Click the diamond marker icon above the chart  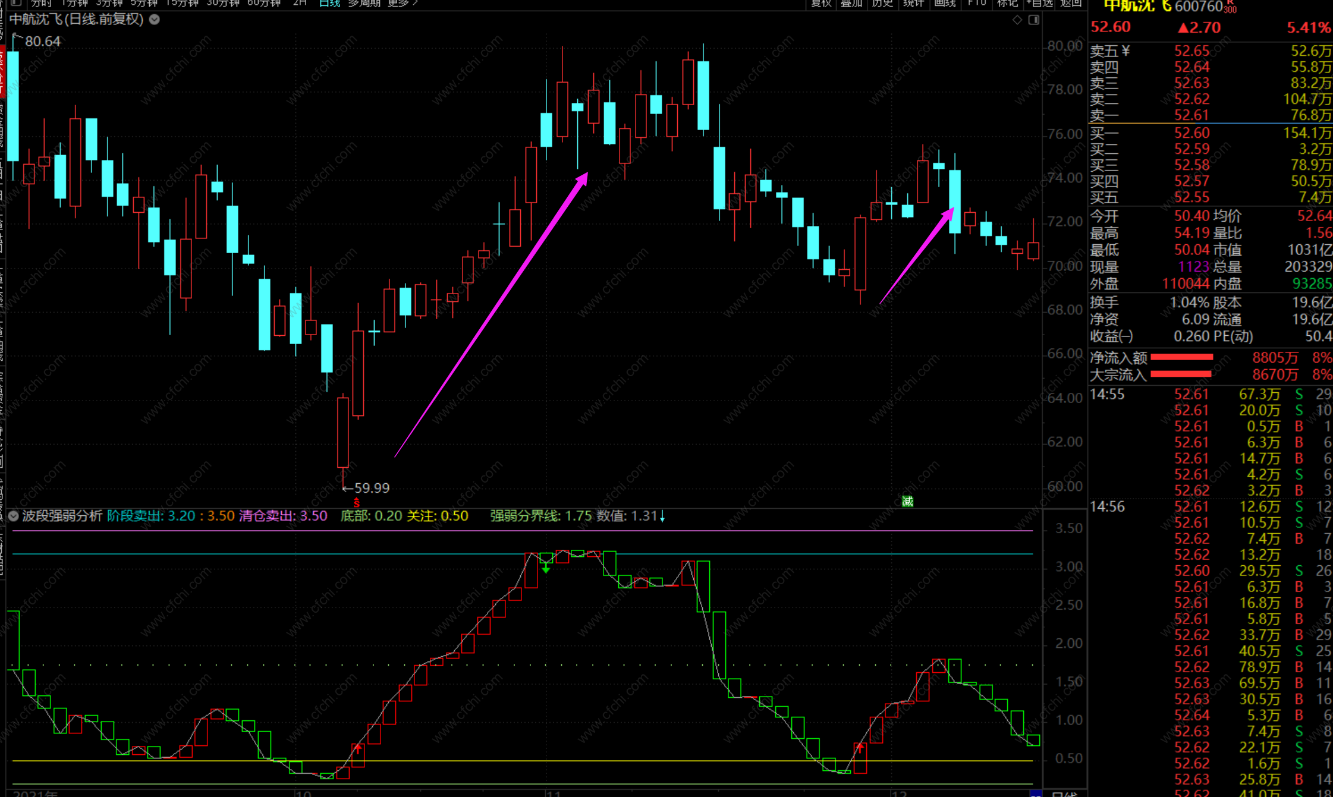[x=1017, y=20]
